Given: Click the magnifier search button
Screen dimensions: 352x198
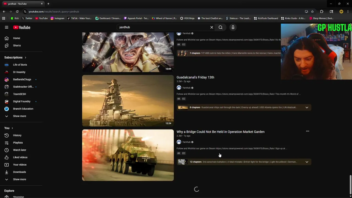Looking at the screenshot, I should (221, 27).
